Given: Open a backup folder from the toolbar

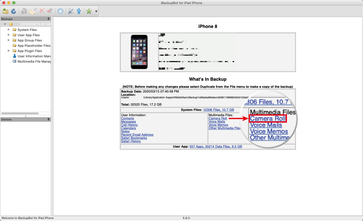Looking at the screenshot, I should [6, 11].
